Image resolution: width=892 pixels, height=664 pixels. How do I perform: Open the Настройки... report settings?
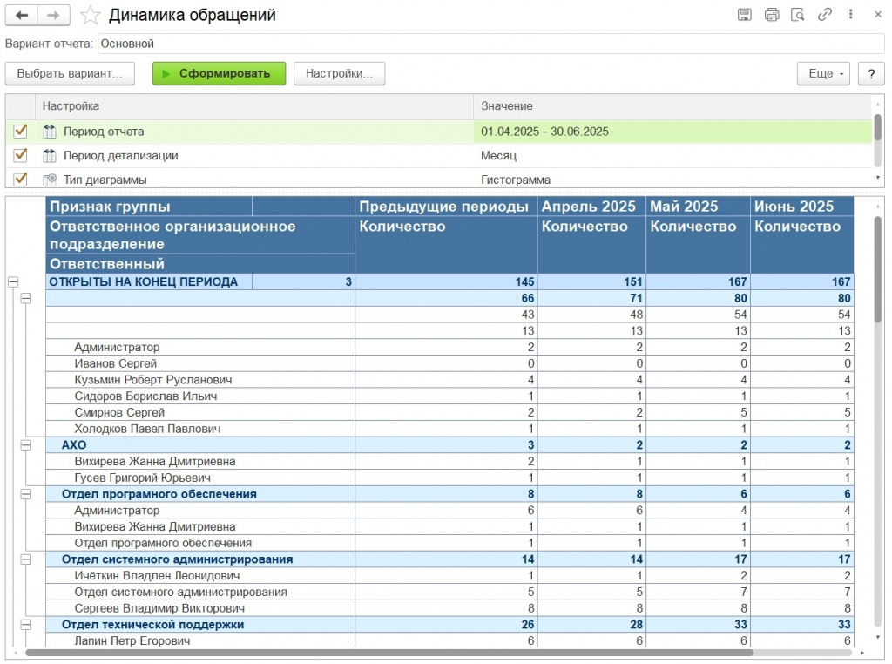tap(339, 74)
